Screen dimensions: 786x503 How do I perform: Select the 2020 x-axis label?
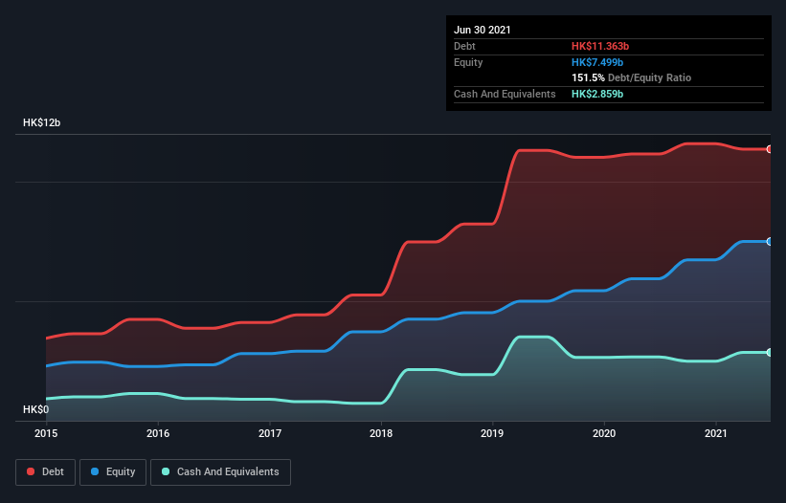(x=604, y=433)
